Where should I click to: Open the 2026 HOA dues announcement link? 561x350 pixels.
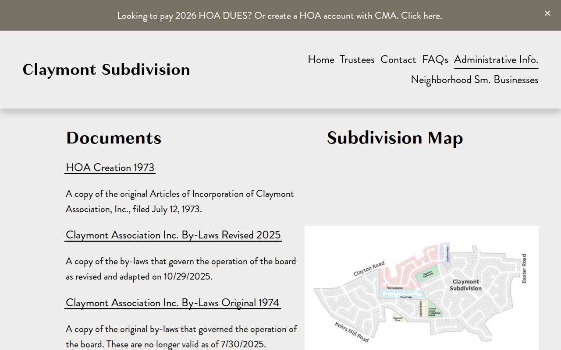[x=280, y=16]
